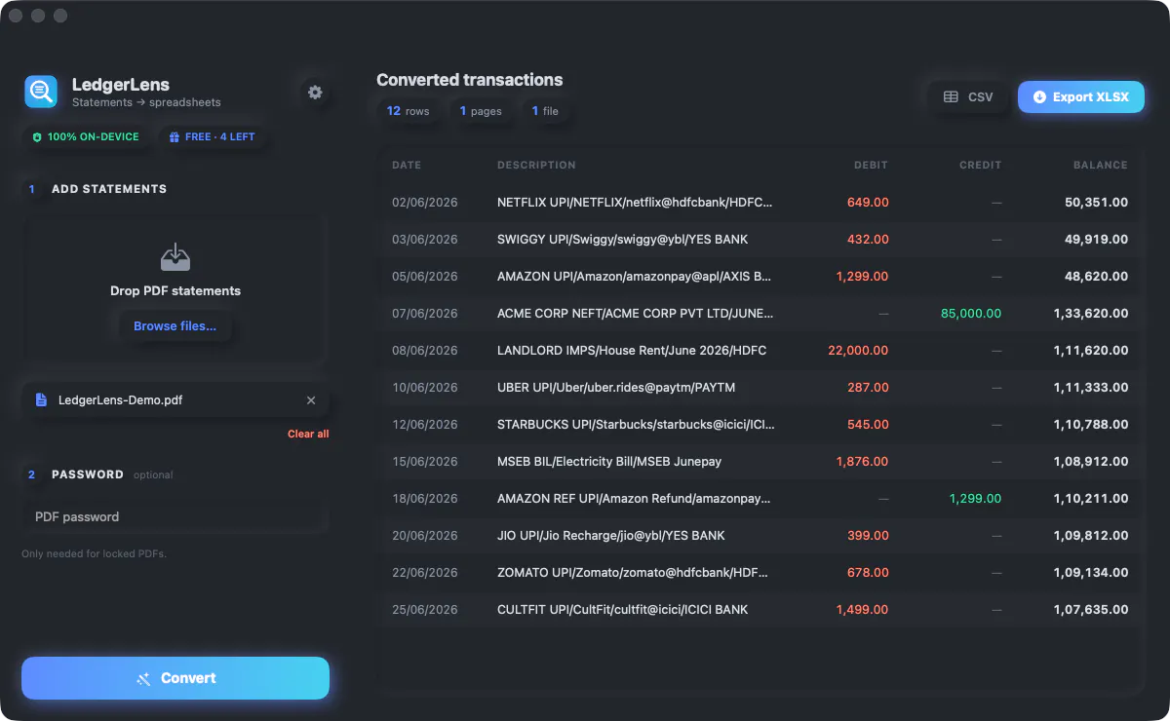Click the date 02/06/2026
The image size is (1170, 721).
425,203
